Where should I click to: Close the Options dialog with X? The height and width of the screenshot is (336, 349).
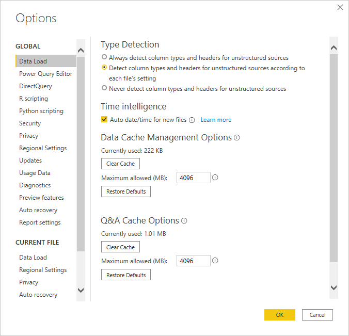pyautogui.click(x=340, y=7)
